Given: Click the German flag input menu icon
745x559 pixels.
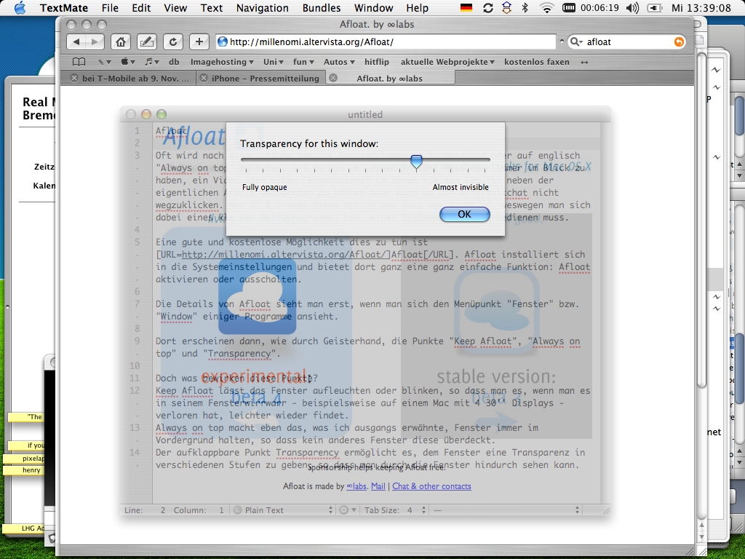Looking at the screenshot, I should tap(466, 7).
